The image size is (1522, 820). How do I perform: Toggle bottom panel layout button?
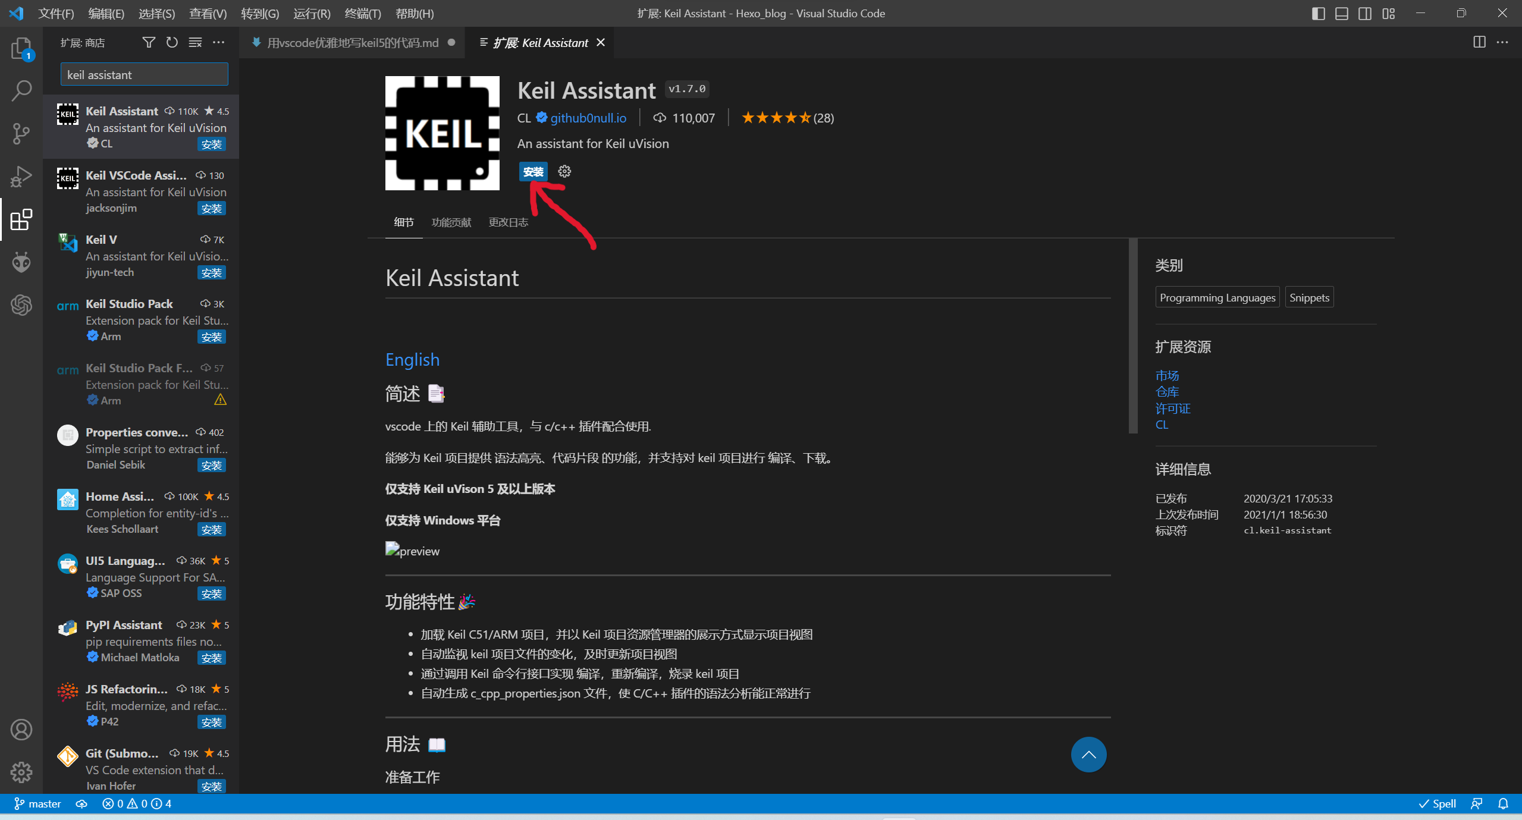1342,13
